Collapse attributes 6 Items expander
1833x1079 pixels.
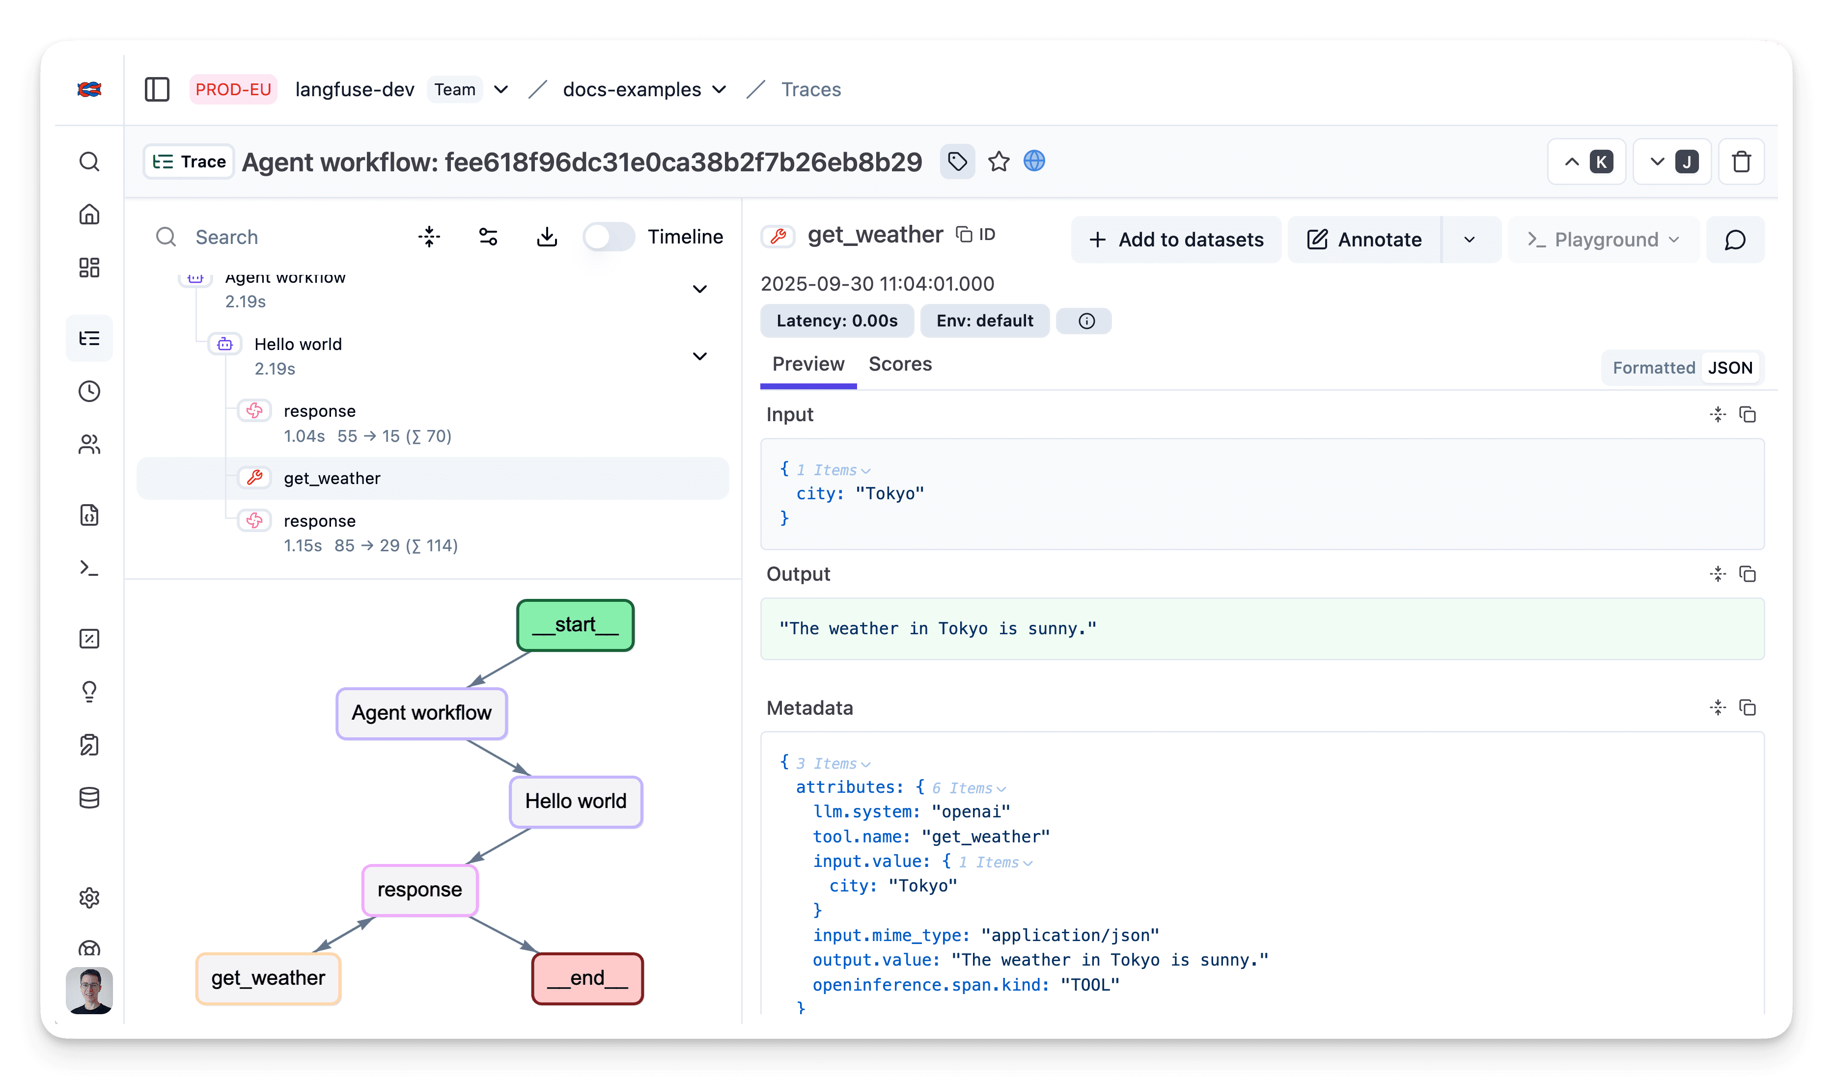pyautogui.click(x=971, y=788)
